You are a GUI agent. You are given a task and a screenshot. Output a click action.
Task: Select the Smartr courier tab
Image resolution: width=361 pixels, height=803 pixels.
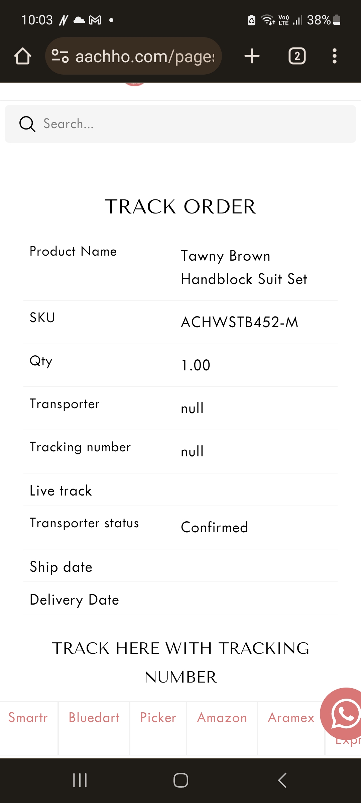[x=28, y=718]
